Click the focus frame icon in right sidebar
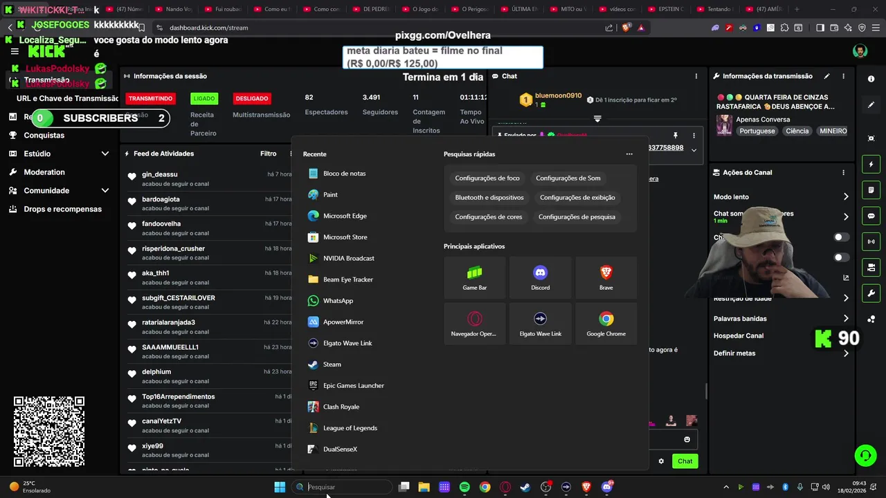 [871, 138]
